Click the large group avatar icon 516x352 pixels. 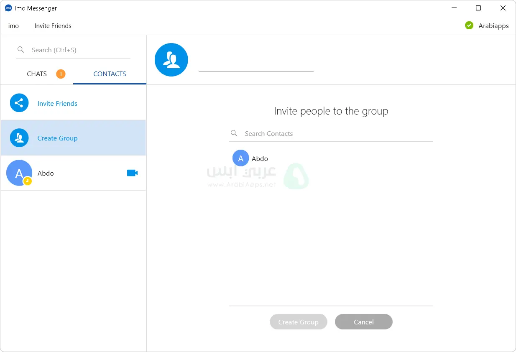point(171,60)
